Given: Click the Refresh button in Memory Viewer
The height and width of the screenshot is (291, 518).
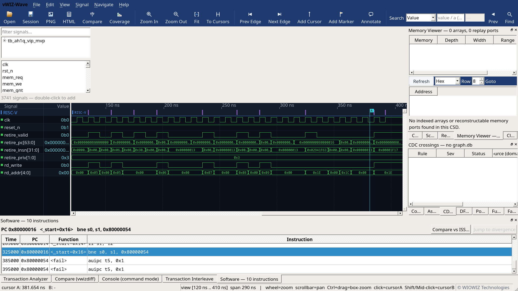Looking at the screenshot, I should pyautogui.click(x=421, y=81).
